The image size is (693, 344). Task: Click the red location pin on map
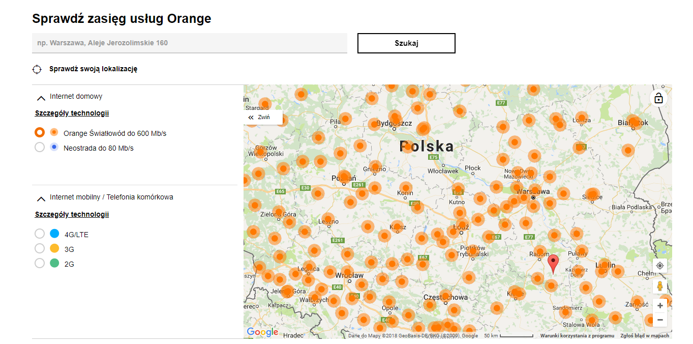(x=553, y=264)
